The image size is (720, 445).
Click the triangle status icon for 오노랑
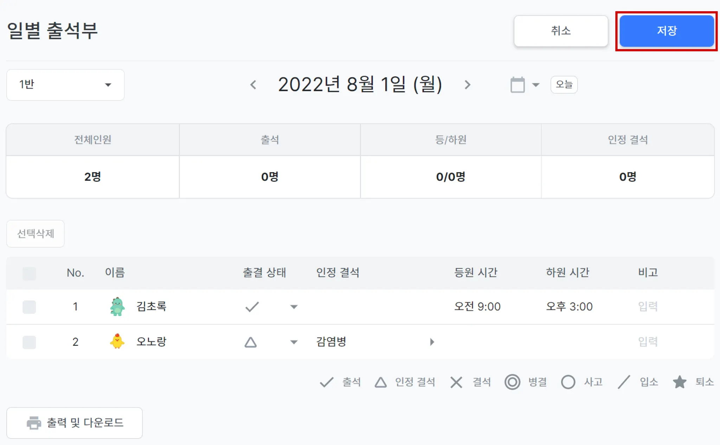pyautogui.click(x=251, y=342)
